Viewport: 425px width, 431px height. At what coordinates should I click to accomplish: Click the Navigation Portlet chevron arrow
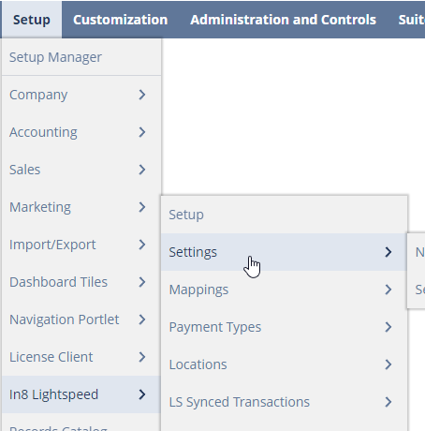142,320
